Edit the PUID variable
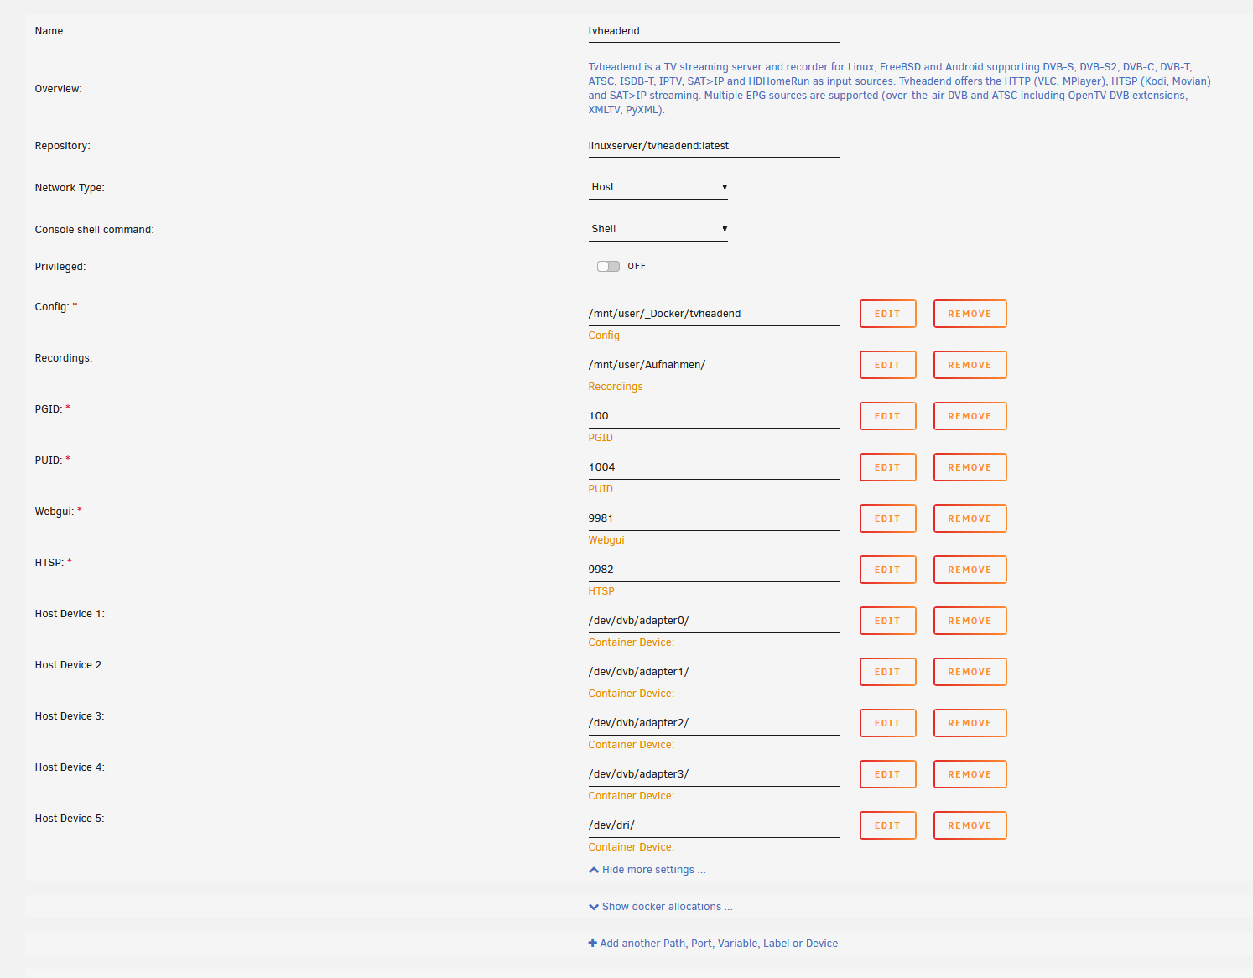1253x978 pixels. [887, 467]
